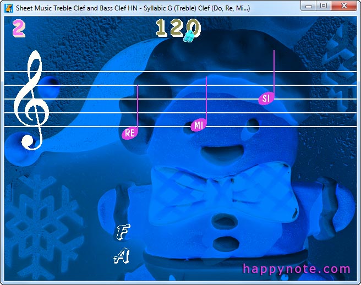This screenshot has width=361, height=285.
Task: Click the small cyan figure near the score
Action: click(x=189, y=36)
